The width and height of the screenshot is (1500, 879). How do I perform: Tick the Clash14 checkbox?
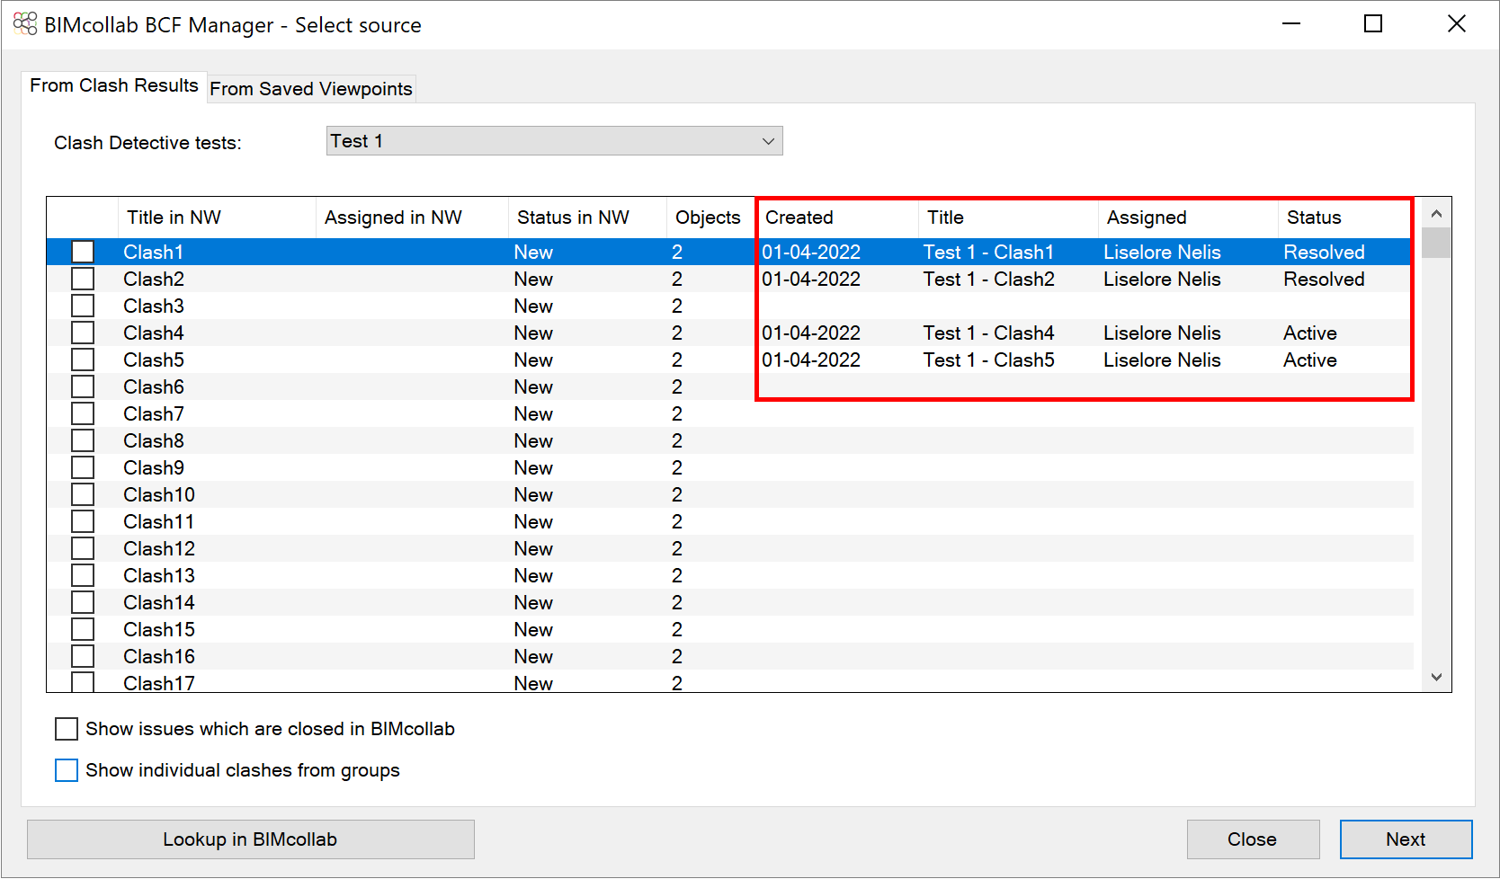(83, 602)
